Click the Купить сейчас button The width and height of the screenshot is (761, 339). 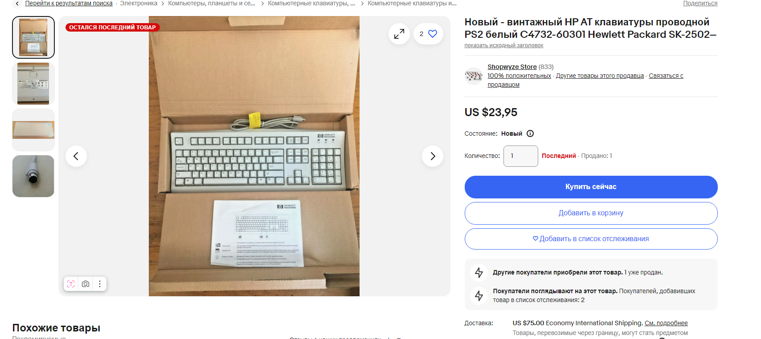click(x=591, y=187)
